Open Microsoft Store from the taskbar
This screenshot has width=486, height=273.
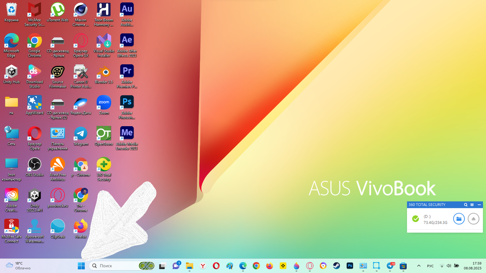click(x=403, y=266)
